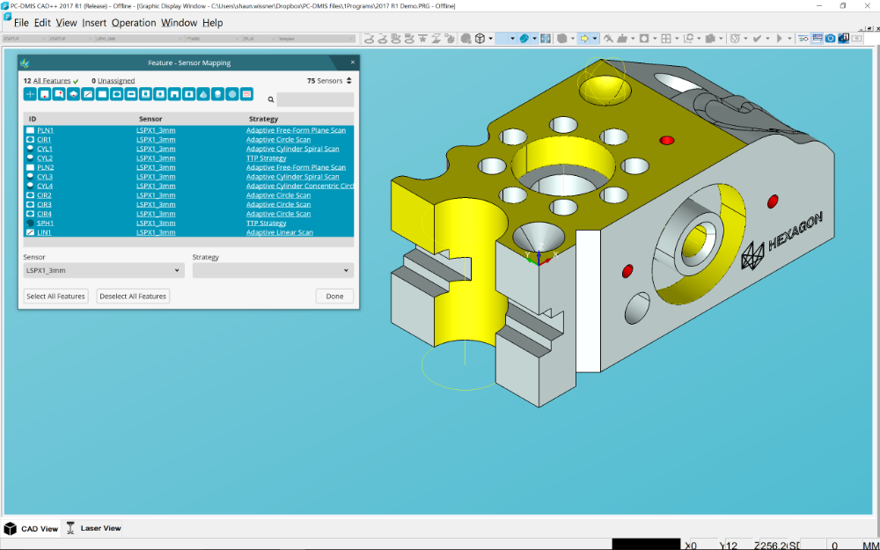This screenshot has width=880, height=550.
Task: Click the black progress bar in the status bar
Action: [647, 543]
